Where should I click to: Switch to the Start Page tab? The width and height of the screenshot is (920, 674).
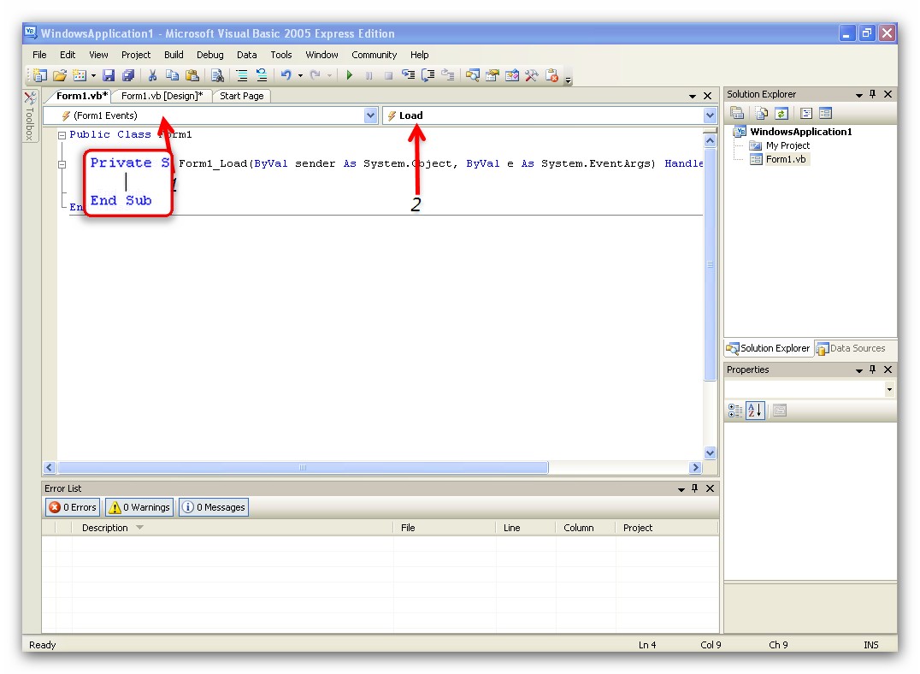click(x=242, y=96)
